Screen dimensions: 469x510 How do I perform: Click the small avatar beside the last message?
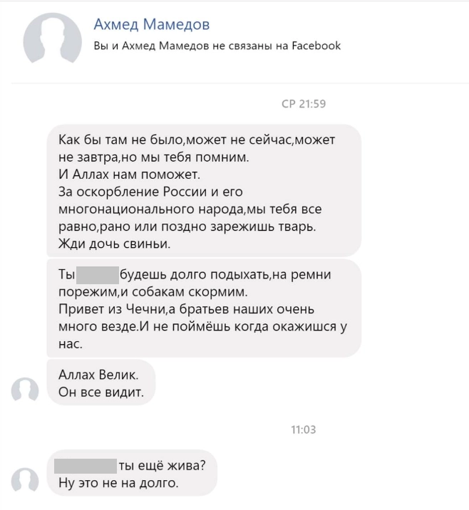[x=25, y=480]
